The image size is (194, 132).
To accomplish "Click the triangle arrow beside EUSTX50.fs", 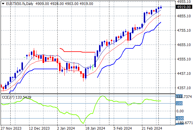I will (x=3, y=4).
